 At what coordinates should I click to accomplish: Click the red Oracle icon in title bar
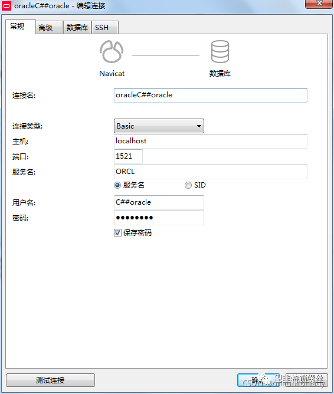point(6,5)
